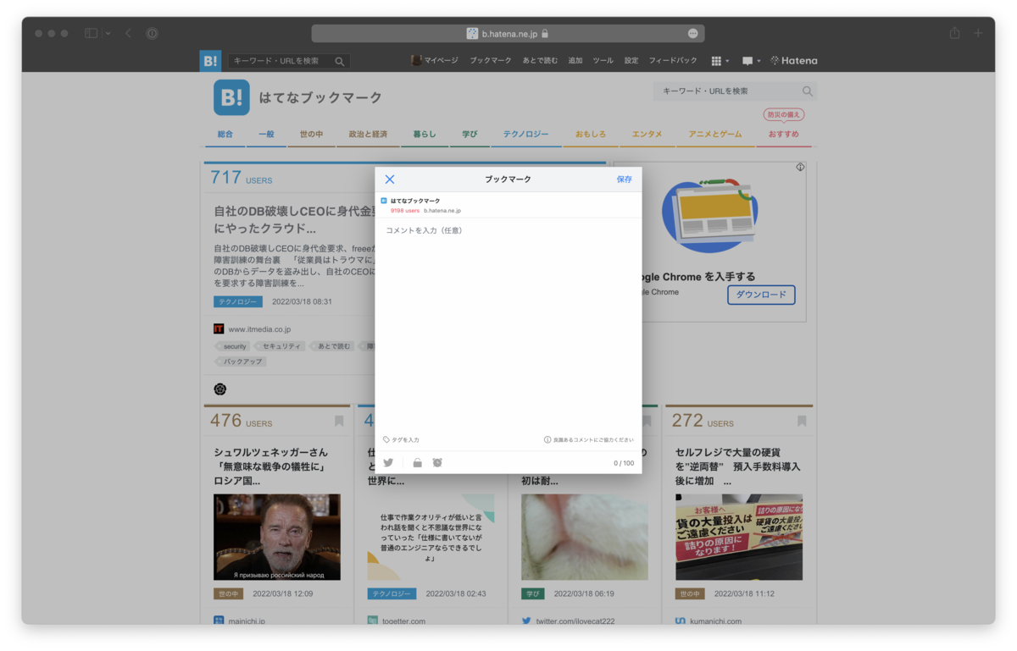
Task: Click ダウンロード button in Chrome ad
Action: click(761, 295)
